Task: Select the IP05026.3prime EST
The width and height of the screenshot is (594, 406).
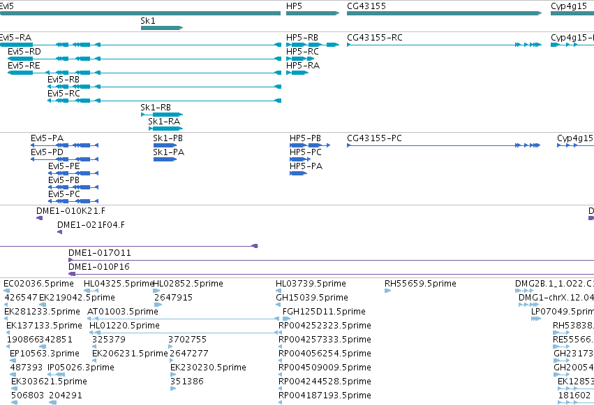Action: pyautogui.click(x=56, y=375)
